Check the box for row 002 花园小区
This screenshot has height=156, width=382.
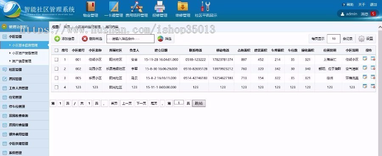56,68
